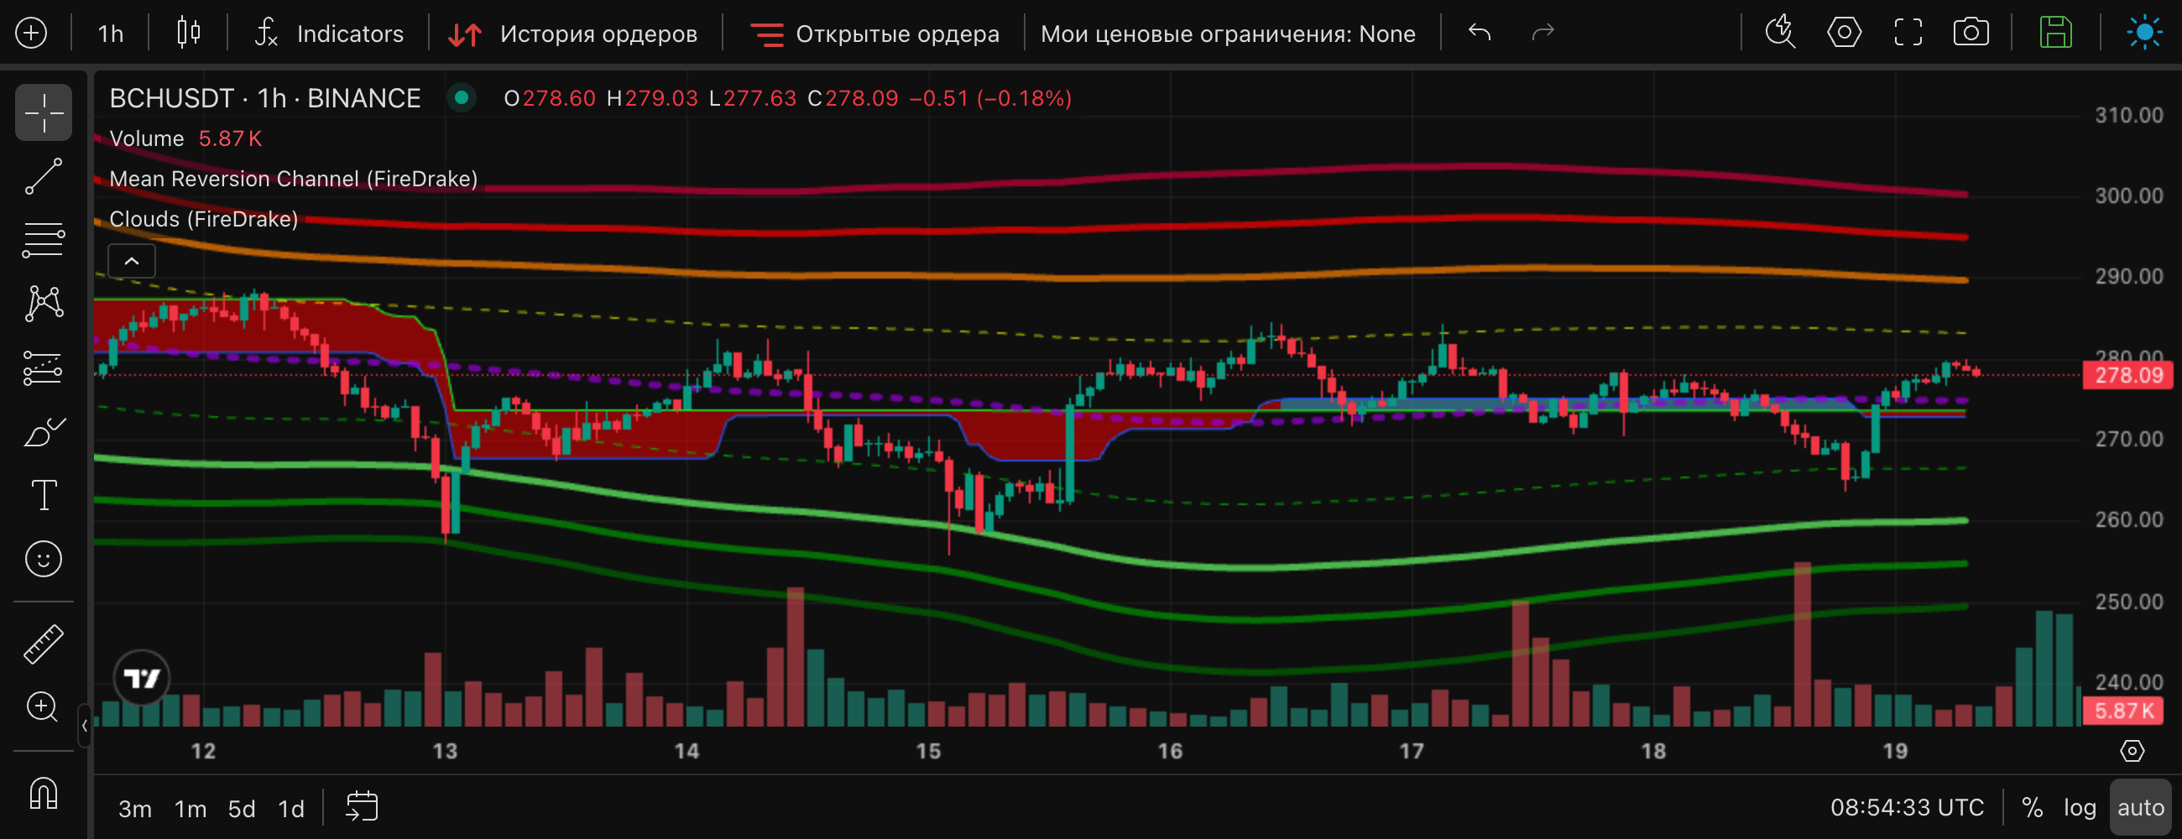Open timezone menu at 08:54:33 UTC
2182x839 pixels.
coord(1907,808)
